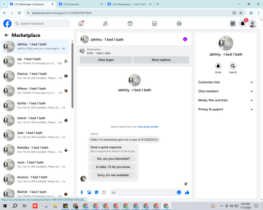Open the Windows Start menu
This screenshot has width=263, height=210.
5,206
